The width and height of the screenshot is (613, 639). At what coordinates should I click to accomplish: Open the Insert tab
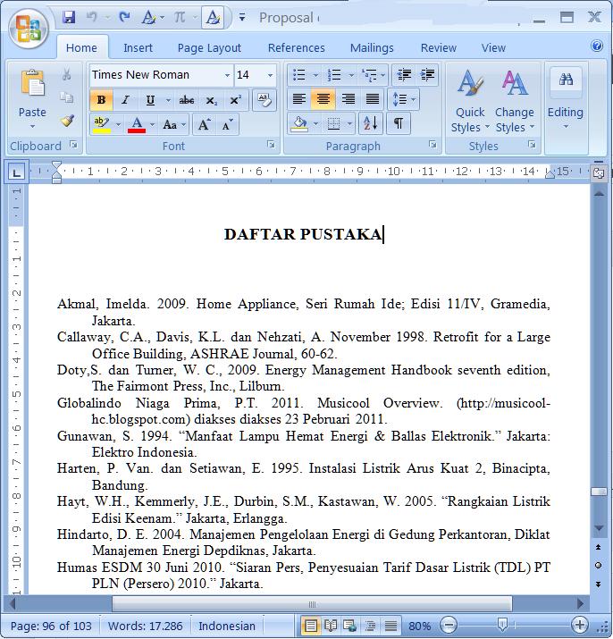138,47
